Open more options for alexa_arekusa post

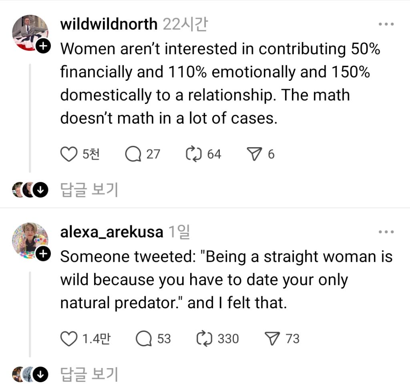tap(386, 232)
